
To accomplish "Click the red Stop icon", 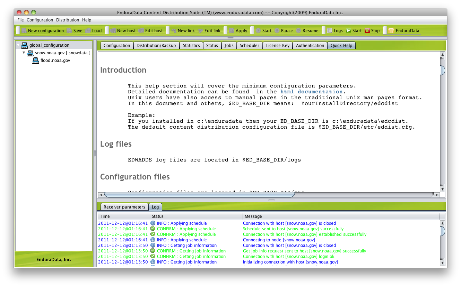I will click(x=367, y=30).
